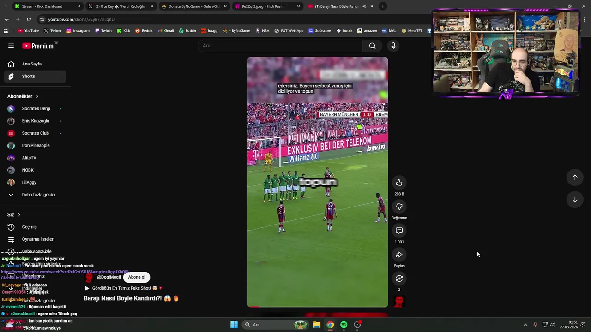Open the remix icon on the short
The width and height of the screenshot is (591, 332).
click(399, 279)
